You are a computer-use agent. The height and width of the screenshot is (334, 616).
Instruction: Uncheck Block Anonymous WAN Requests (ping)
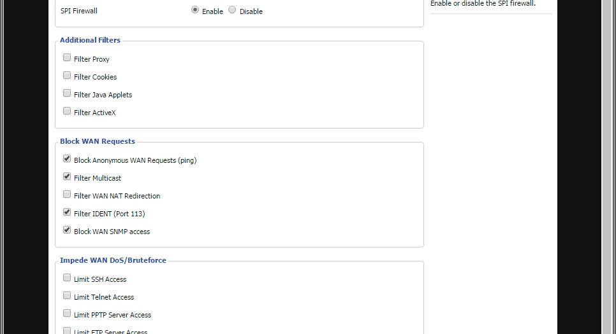(67, 159)
